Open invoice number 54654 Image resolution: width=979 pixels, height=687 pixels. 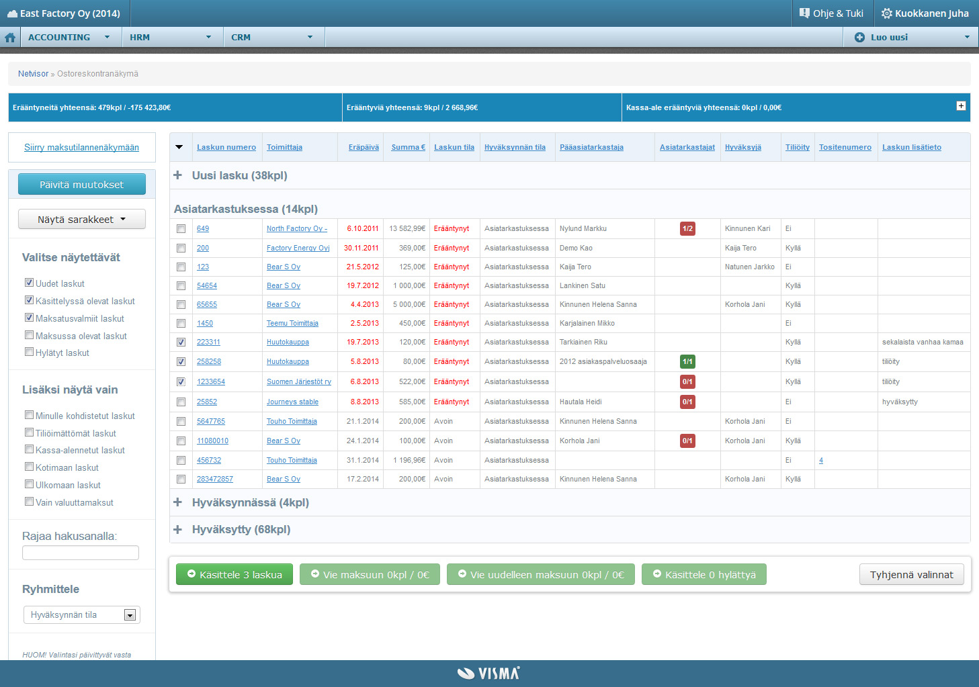coord(207,285)
